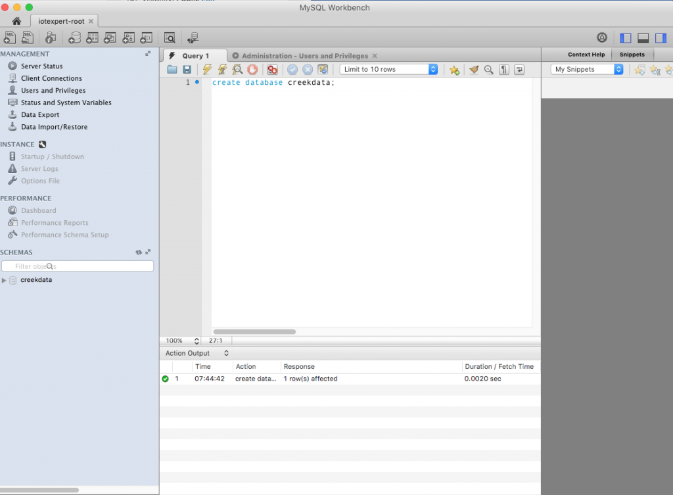The image size is (673, 495).
Task: Click the create database creekdata statement
Action: tap(273, 82)
